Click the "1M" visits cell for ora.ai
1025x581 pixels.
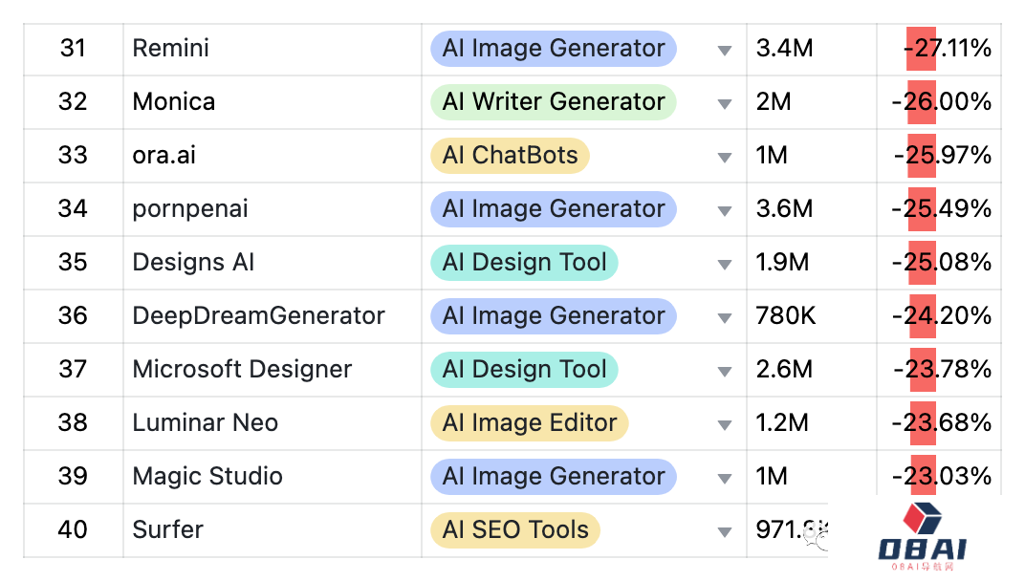click(x=811, y=156)
